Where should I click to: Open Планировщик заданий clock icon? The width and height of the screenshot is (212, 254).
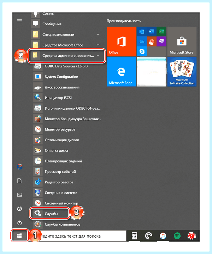[x=38, y=161]
